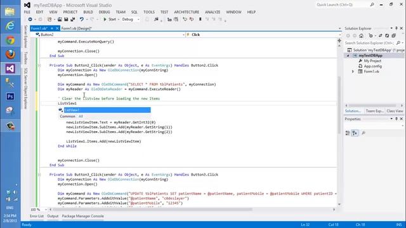Close the Form1.vb code tab
This screenshot has height=228, width=406.
(x=57, y=28)
